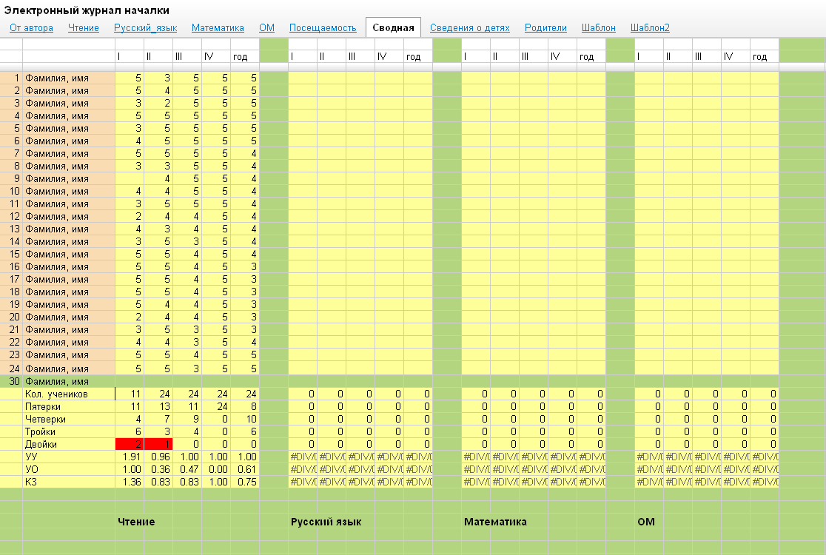
Task: Open the Сведения о детях tab
Action: 469,28
